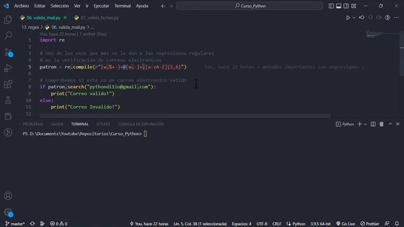The image size is (404, 227).
Task: Click the Curso_Python command center search
Action: click(x=250, y=6)
